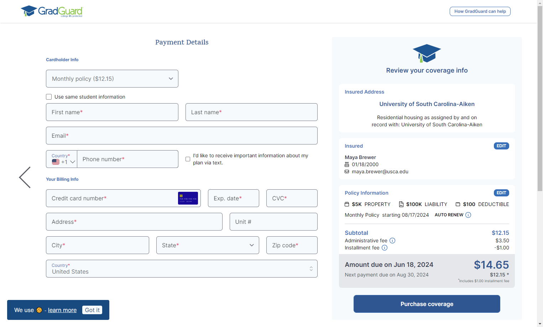Open Auto Renew info icon
The width and height of the screenshot is (543, 327).
[468, 215]
